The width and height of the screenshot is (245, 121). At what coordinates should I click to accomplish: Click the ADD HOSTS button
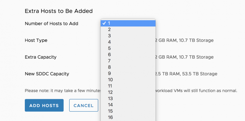44,105
